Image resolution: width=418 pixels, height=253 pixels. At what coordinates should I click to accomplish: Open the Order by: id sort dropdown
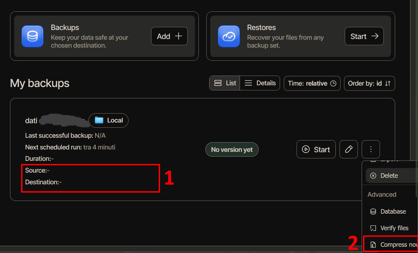[x=369, y=84]
